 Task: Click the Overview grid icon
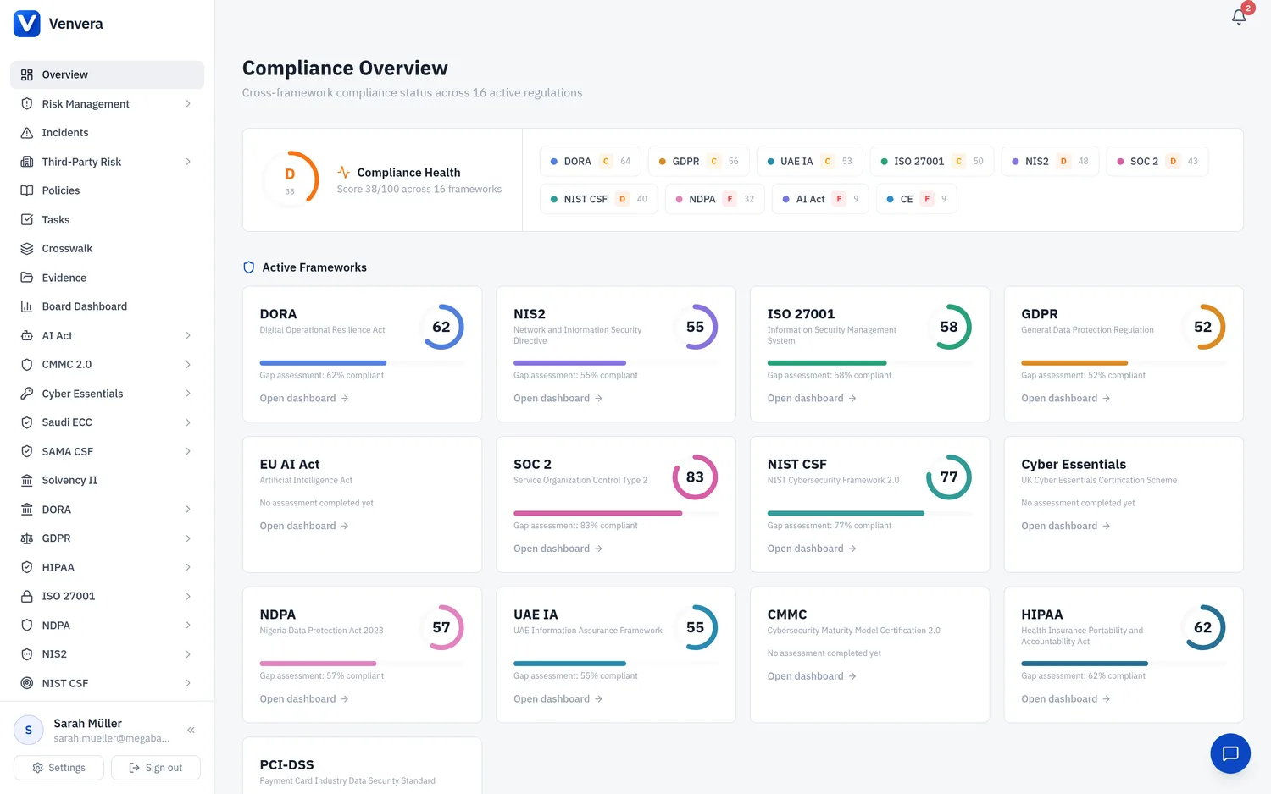point(27,74)
